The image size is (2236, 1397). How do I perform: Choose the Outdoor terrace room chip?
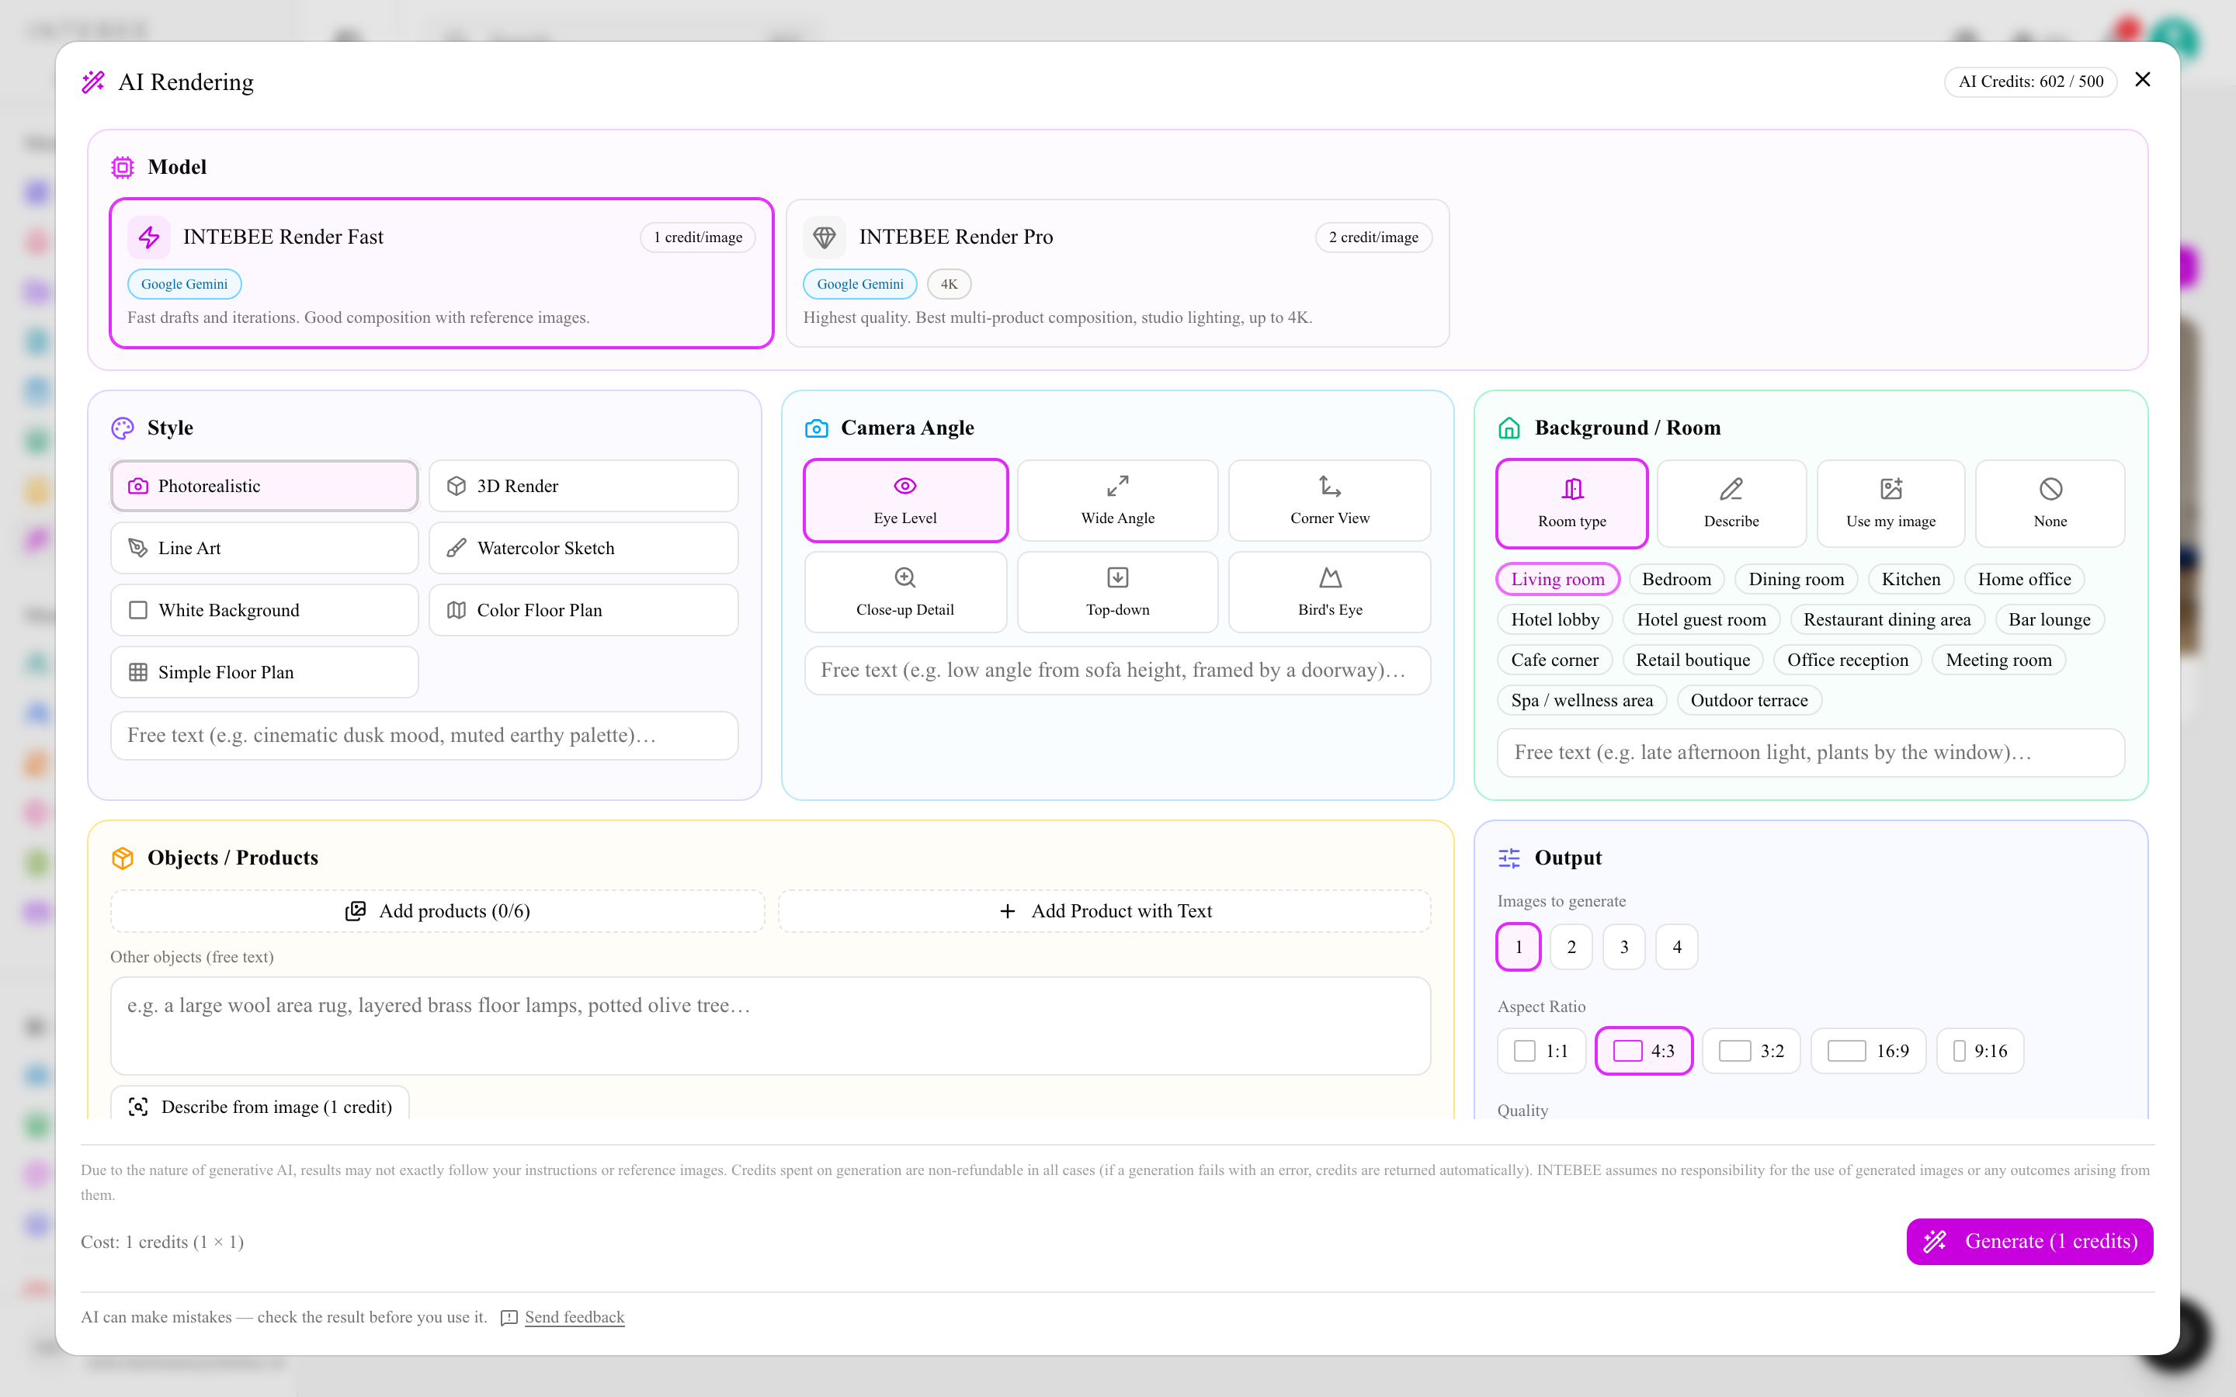pyautogui.click(x=1749, y=700)
